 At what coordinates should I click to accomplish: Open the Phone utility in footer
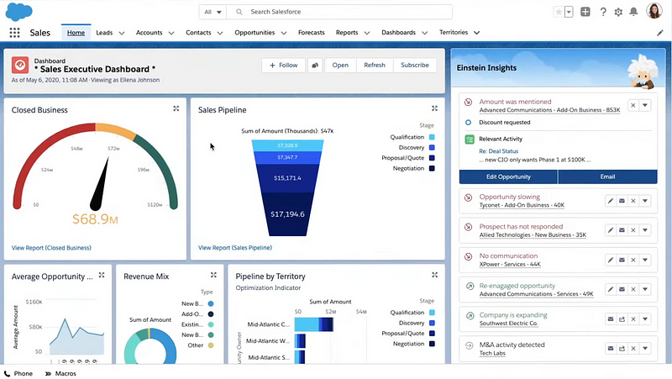click(18, 373)
